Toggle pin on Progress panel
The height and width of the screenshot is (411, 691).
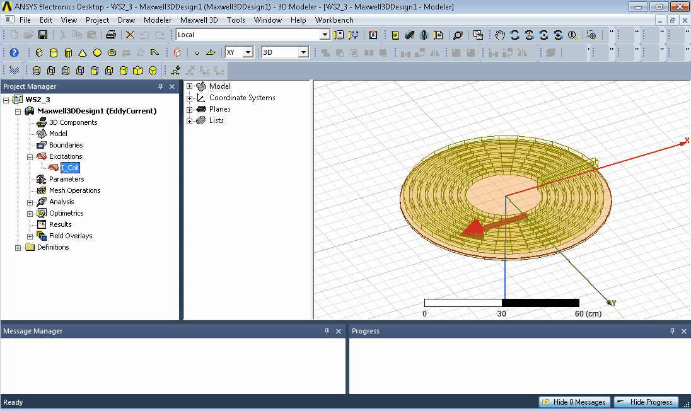pos(672,331)
